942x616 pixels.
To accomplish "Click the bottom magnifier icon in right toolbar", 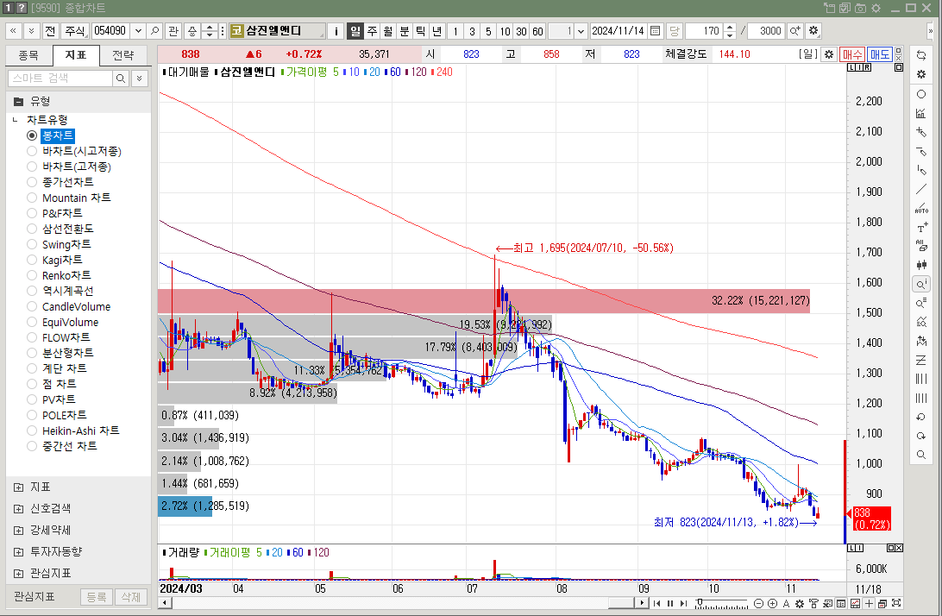I will click(x=921, y=455).
